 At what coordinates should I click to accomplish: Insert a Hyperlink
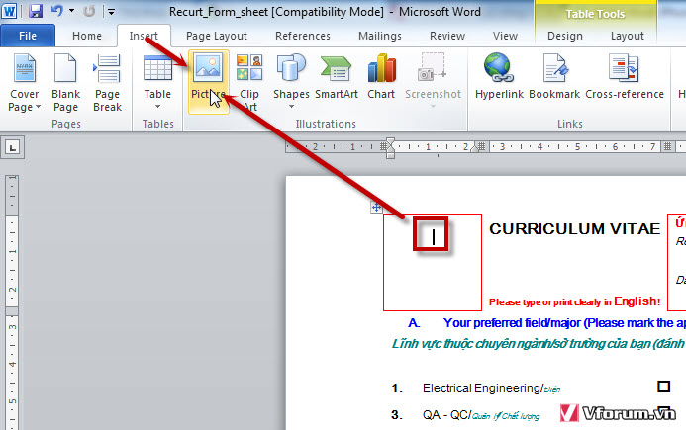[x=499, y=76]
